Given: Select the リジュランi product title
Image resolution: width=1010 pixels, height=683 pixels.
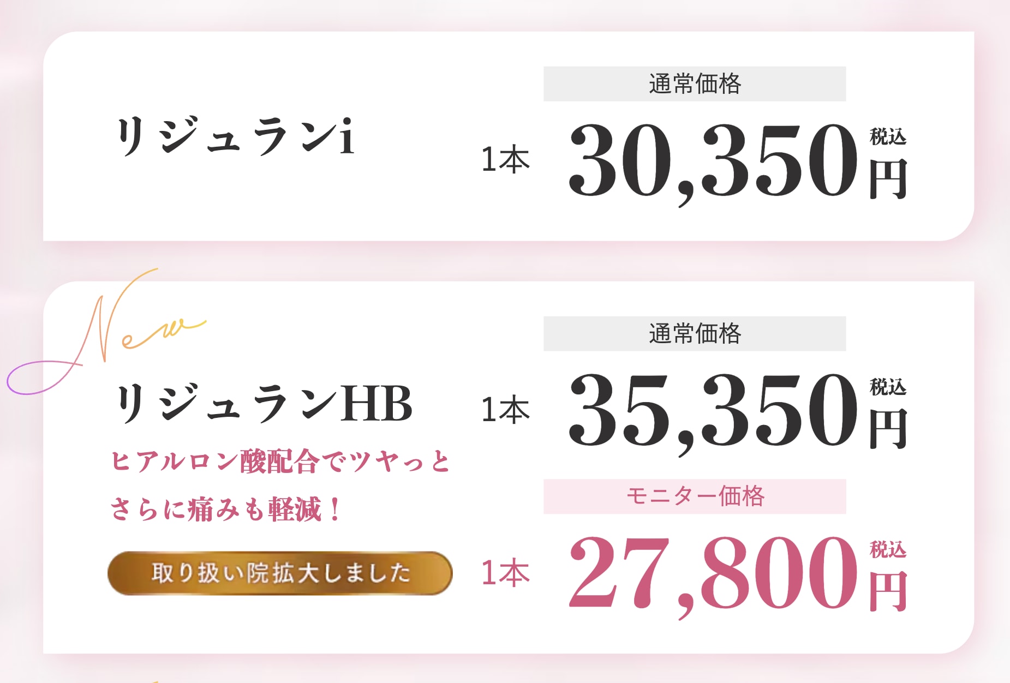Looking at the screenshot, I should (235, 136).
